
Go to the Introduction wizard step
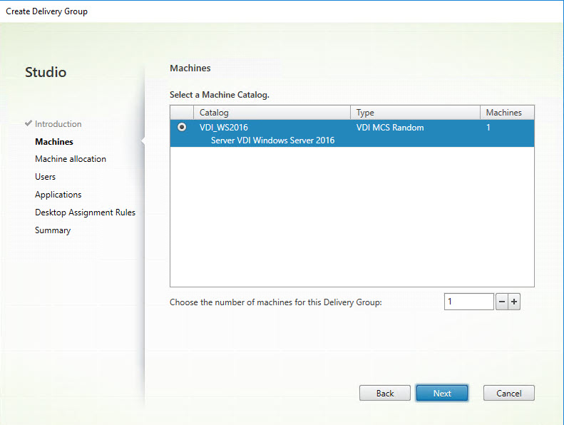(x=58, y=124)
